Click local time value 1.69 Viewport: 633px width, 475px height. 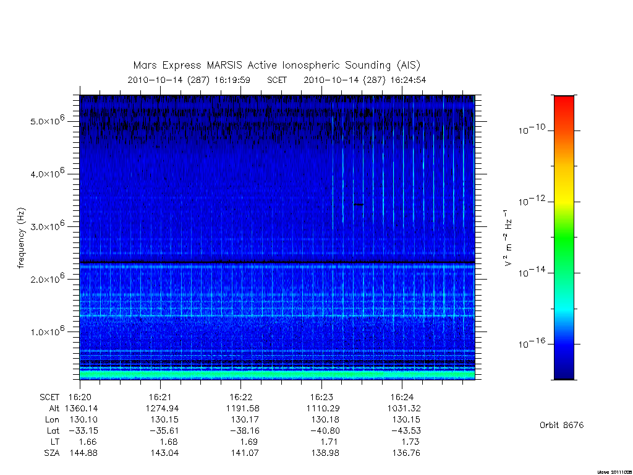coord(249,442)
